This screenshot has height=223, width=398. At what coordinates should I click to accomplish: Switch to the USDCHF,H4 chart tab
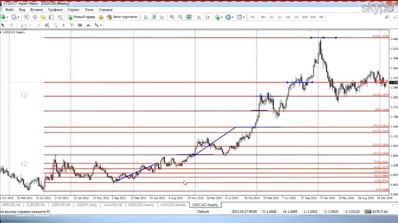tap(60, 205)
